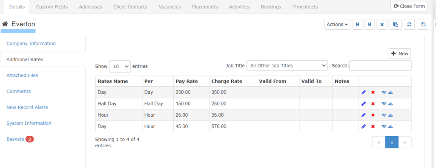Delete the Hour rate paying 25.00
The image size is (436, 168).
373,115
